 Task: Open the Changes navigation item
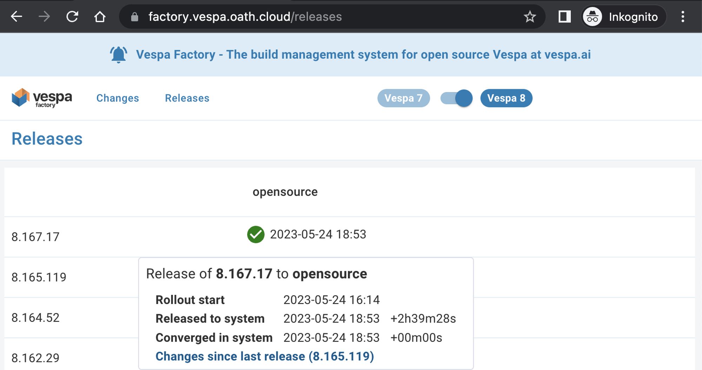pos(118,98)
